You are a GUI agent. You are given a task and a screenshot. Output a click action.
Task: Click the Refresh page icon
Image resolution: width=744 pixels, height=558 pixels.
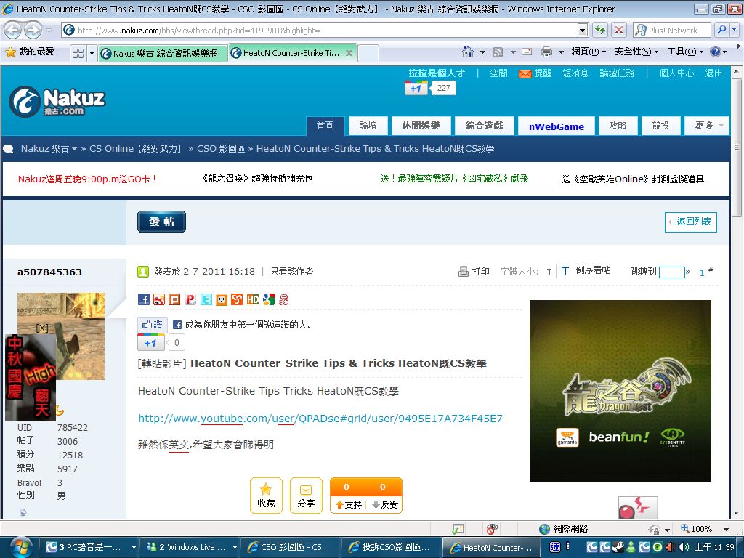coord(600,30)
